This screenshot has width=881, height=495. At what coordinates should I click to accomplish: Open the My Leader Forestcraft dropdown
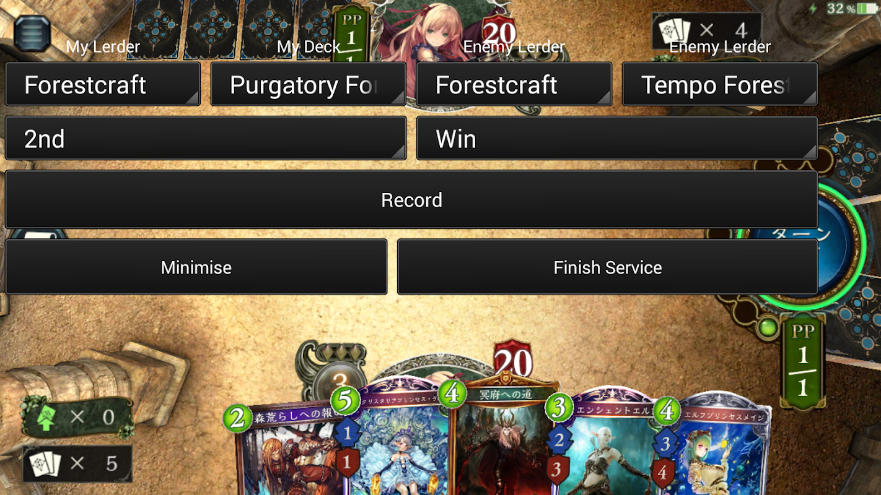[x=103, y=84]
